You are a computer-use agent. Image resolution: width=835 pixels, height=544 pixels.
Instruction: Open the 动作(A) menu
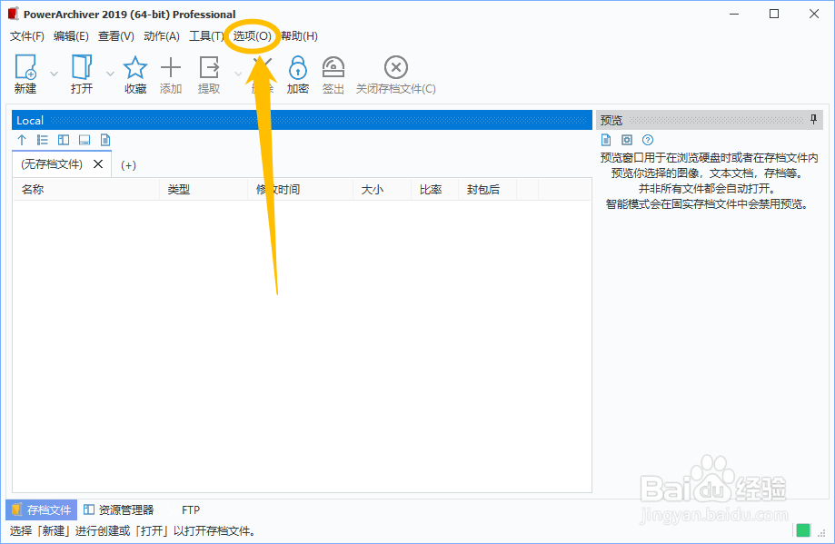(162, 36)
